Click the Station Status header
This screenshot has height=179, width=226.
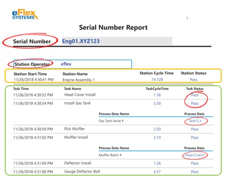[x=194, y=73]
